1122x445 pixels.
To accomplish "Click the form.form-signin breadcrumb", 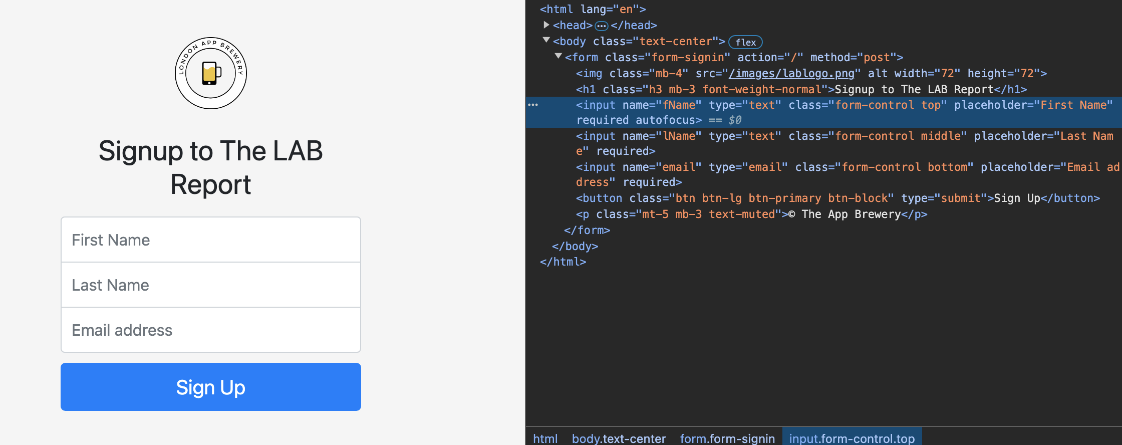I will coord(727,438).
